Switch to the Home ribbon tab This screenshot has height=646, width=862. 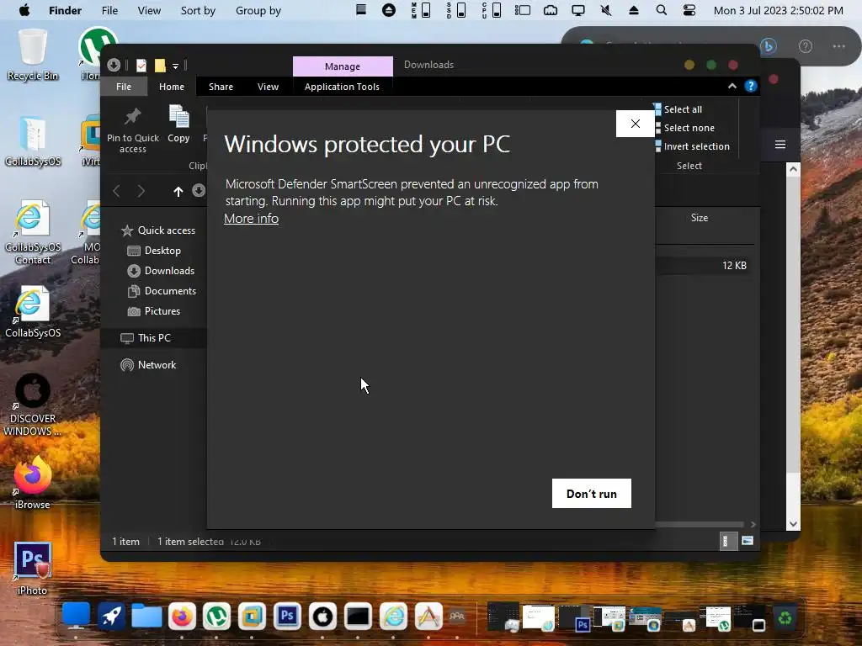[172, 87]
